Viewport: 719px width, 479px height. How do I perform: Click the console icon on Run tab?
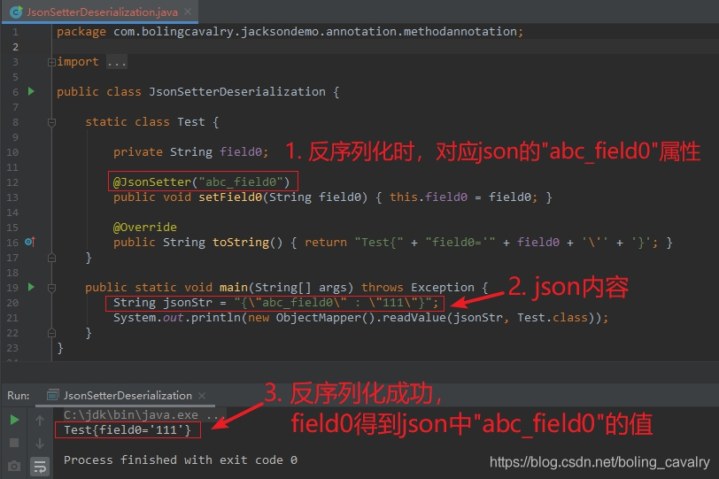pos(53,395)
